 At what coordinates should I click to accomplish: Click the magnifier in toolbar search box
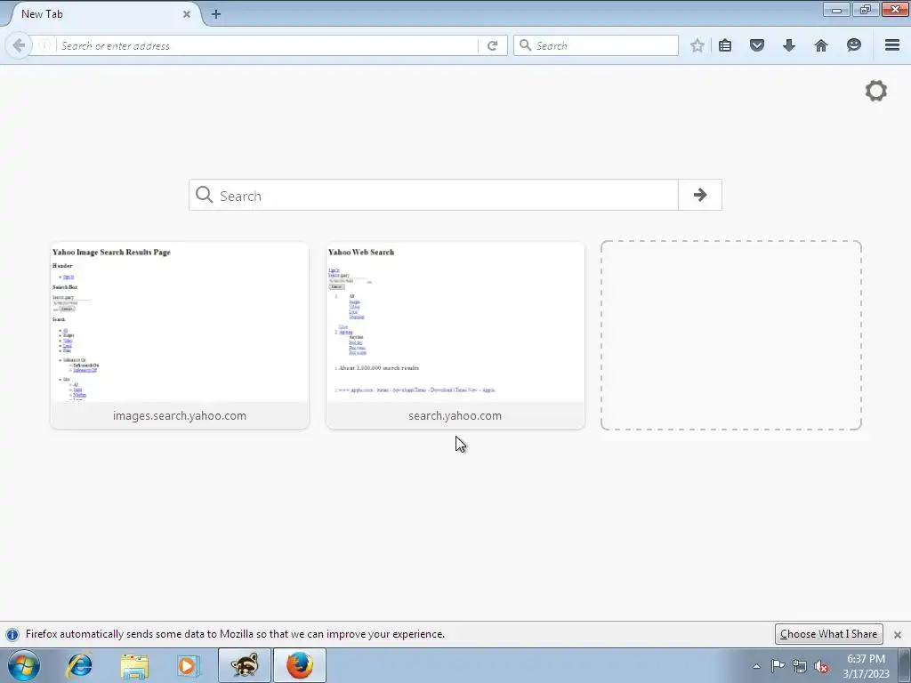525,45
